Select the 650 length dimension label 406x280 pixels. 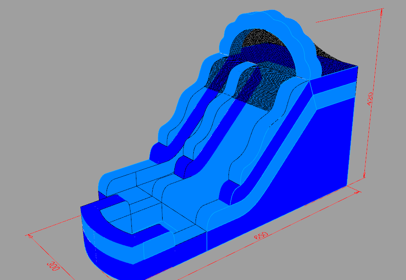tap(261, 235)
